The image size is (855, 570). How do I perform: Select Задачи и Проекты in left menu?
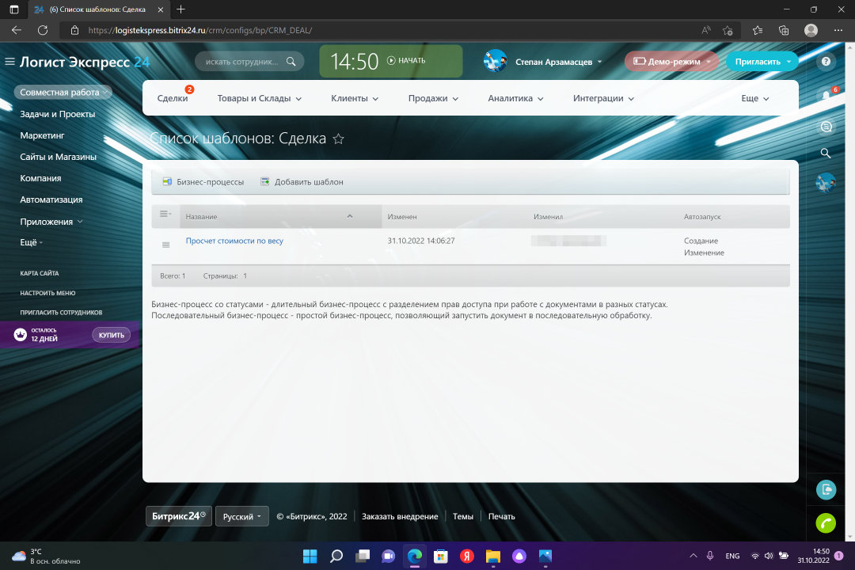coord(57,114)
